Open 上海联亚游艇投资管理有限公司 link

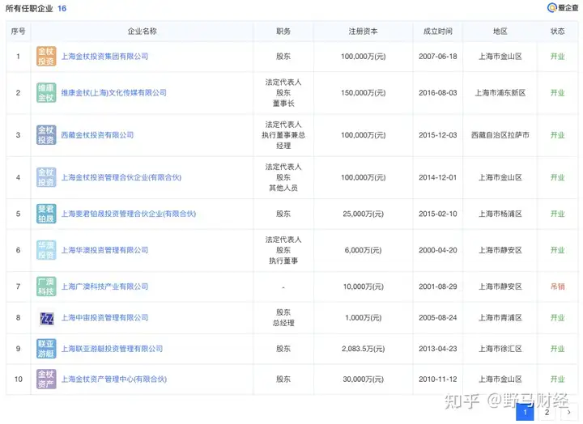[x=112, y=349]
